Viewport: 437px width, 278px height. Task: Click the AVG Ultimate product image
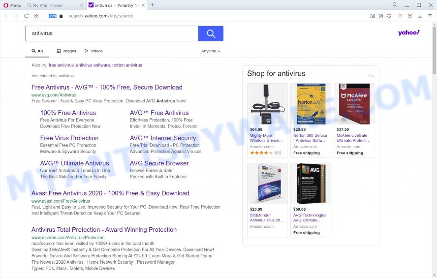[311, 184]
